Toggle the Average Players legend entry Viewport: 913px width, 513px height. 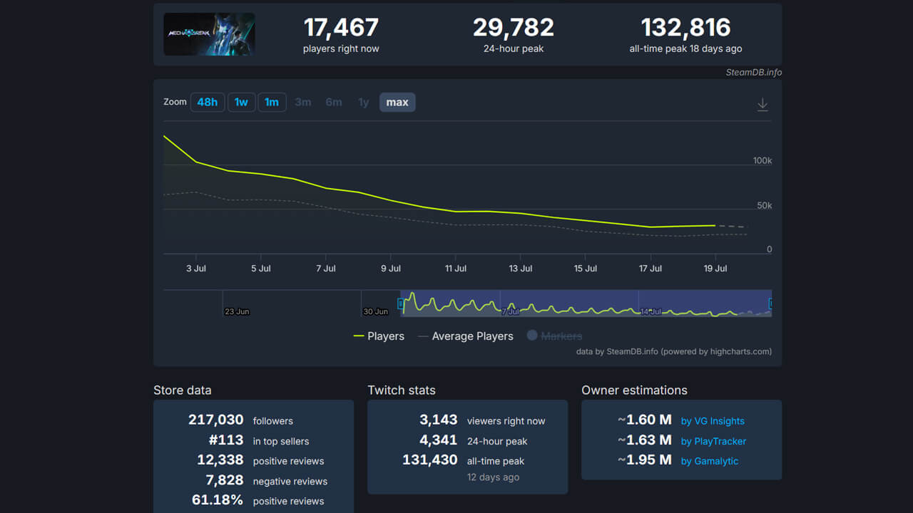click(x=466, y=336)
